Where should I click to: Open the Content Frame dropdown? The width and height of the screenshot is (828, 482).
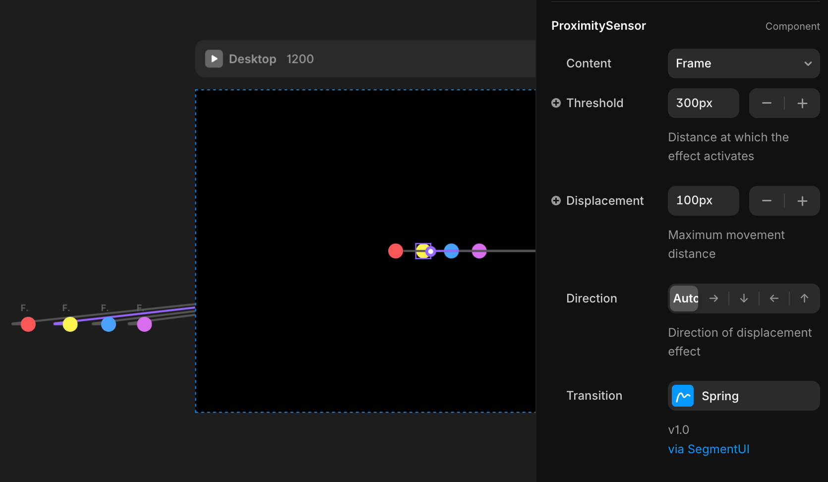coord(743,63)
